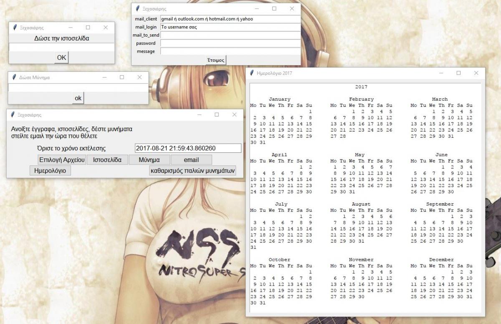Click the 2017 year heading in calendar
The width and height of the screenshot is (501, 324).
click(362, 87)
